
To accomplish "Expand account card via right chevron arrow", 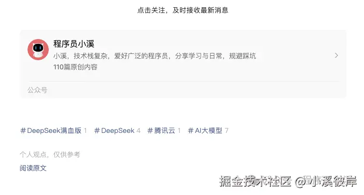I will (x=336, y=55).
